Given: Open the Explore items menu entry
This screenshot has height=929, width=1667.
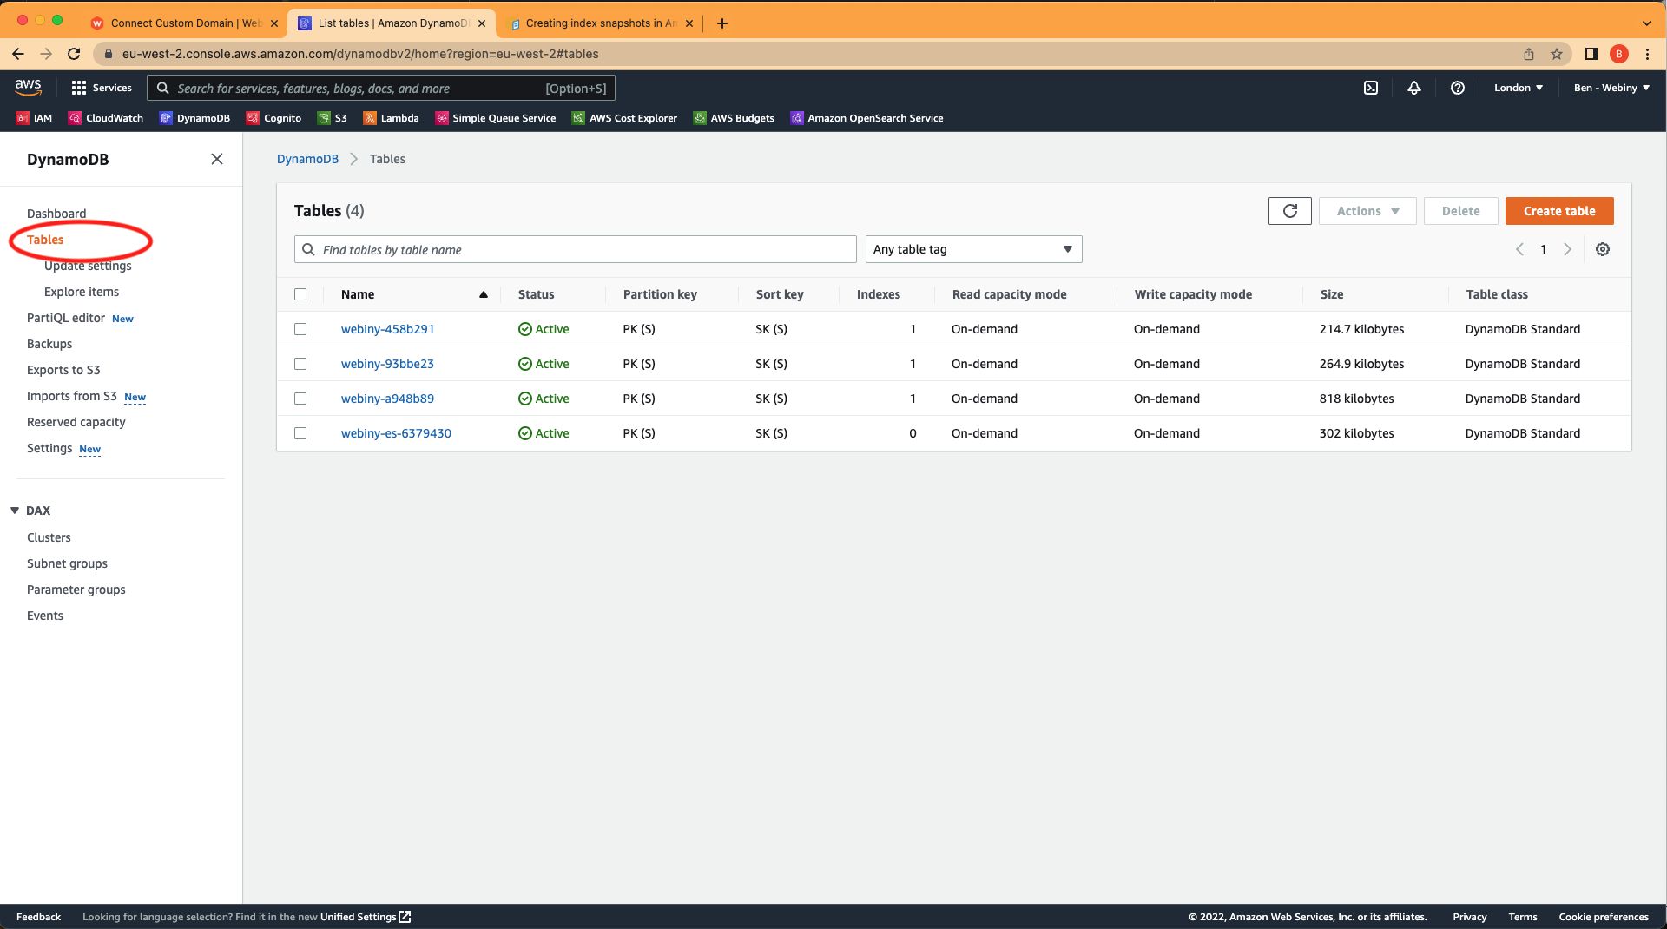Looking at the screenshot, I should click(81, 292).
